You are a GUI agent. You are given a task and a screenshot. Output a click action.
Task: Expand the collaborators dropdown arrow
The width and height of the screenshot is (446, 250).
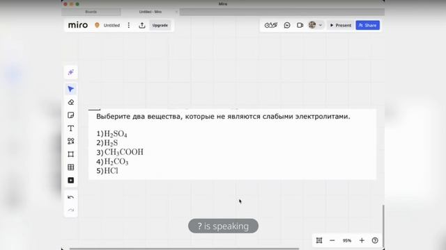[x=321, y=25]
